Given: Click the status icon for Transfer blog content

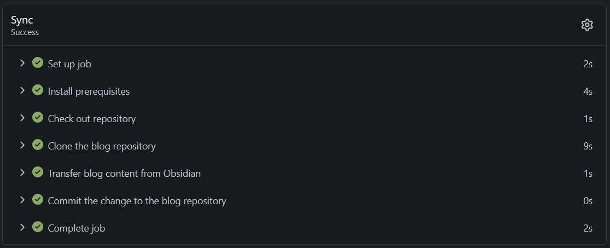Looking at the screenshot, I should tap(38, 172).
